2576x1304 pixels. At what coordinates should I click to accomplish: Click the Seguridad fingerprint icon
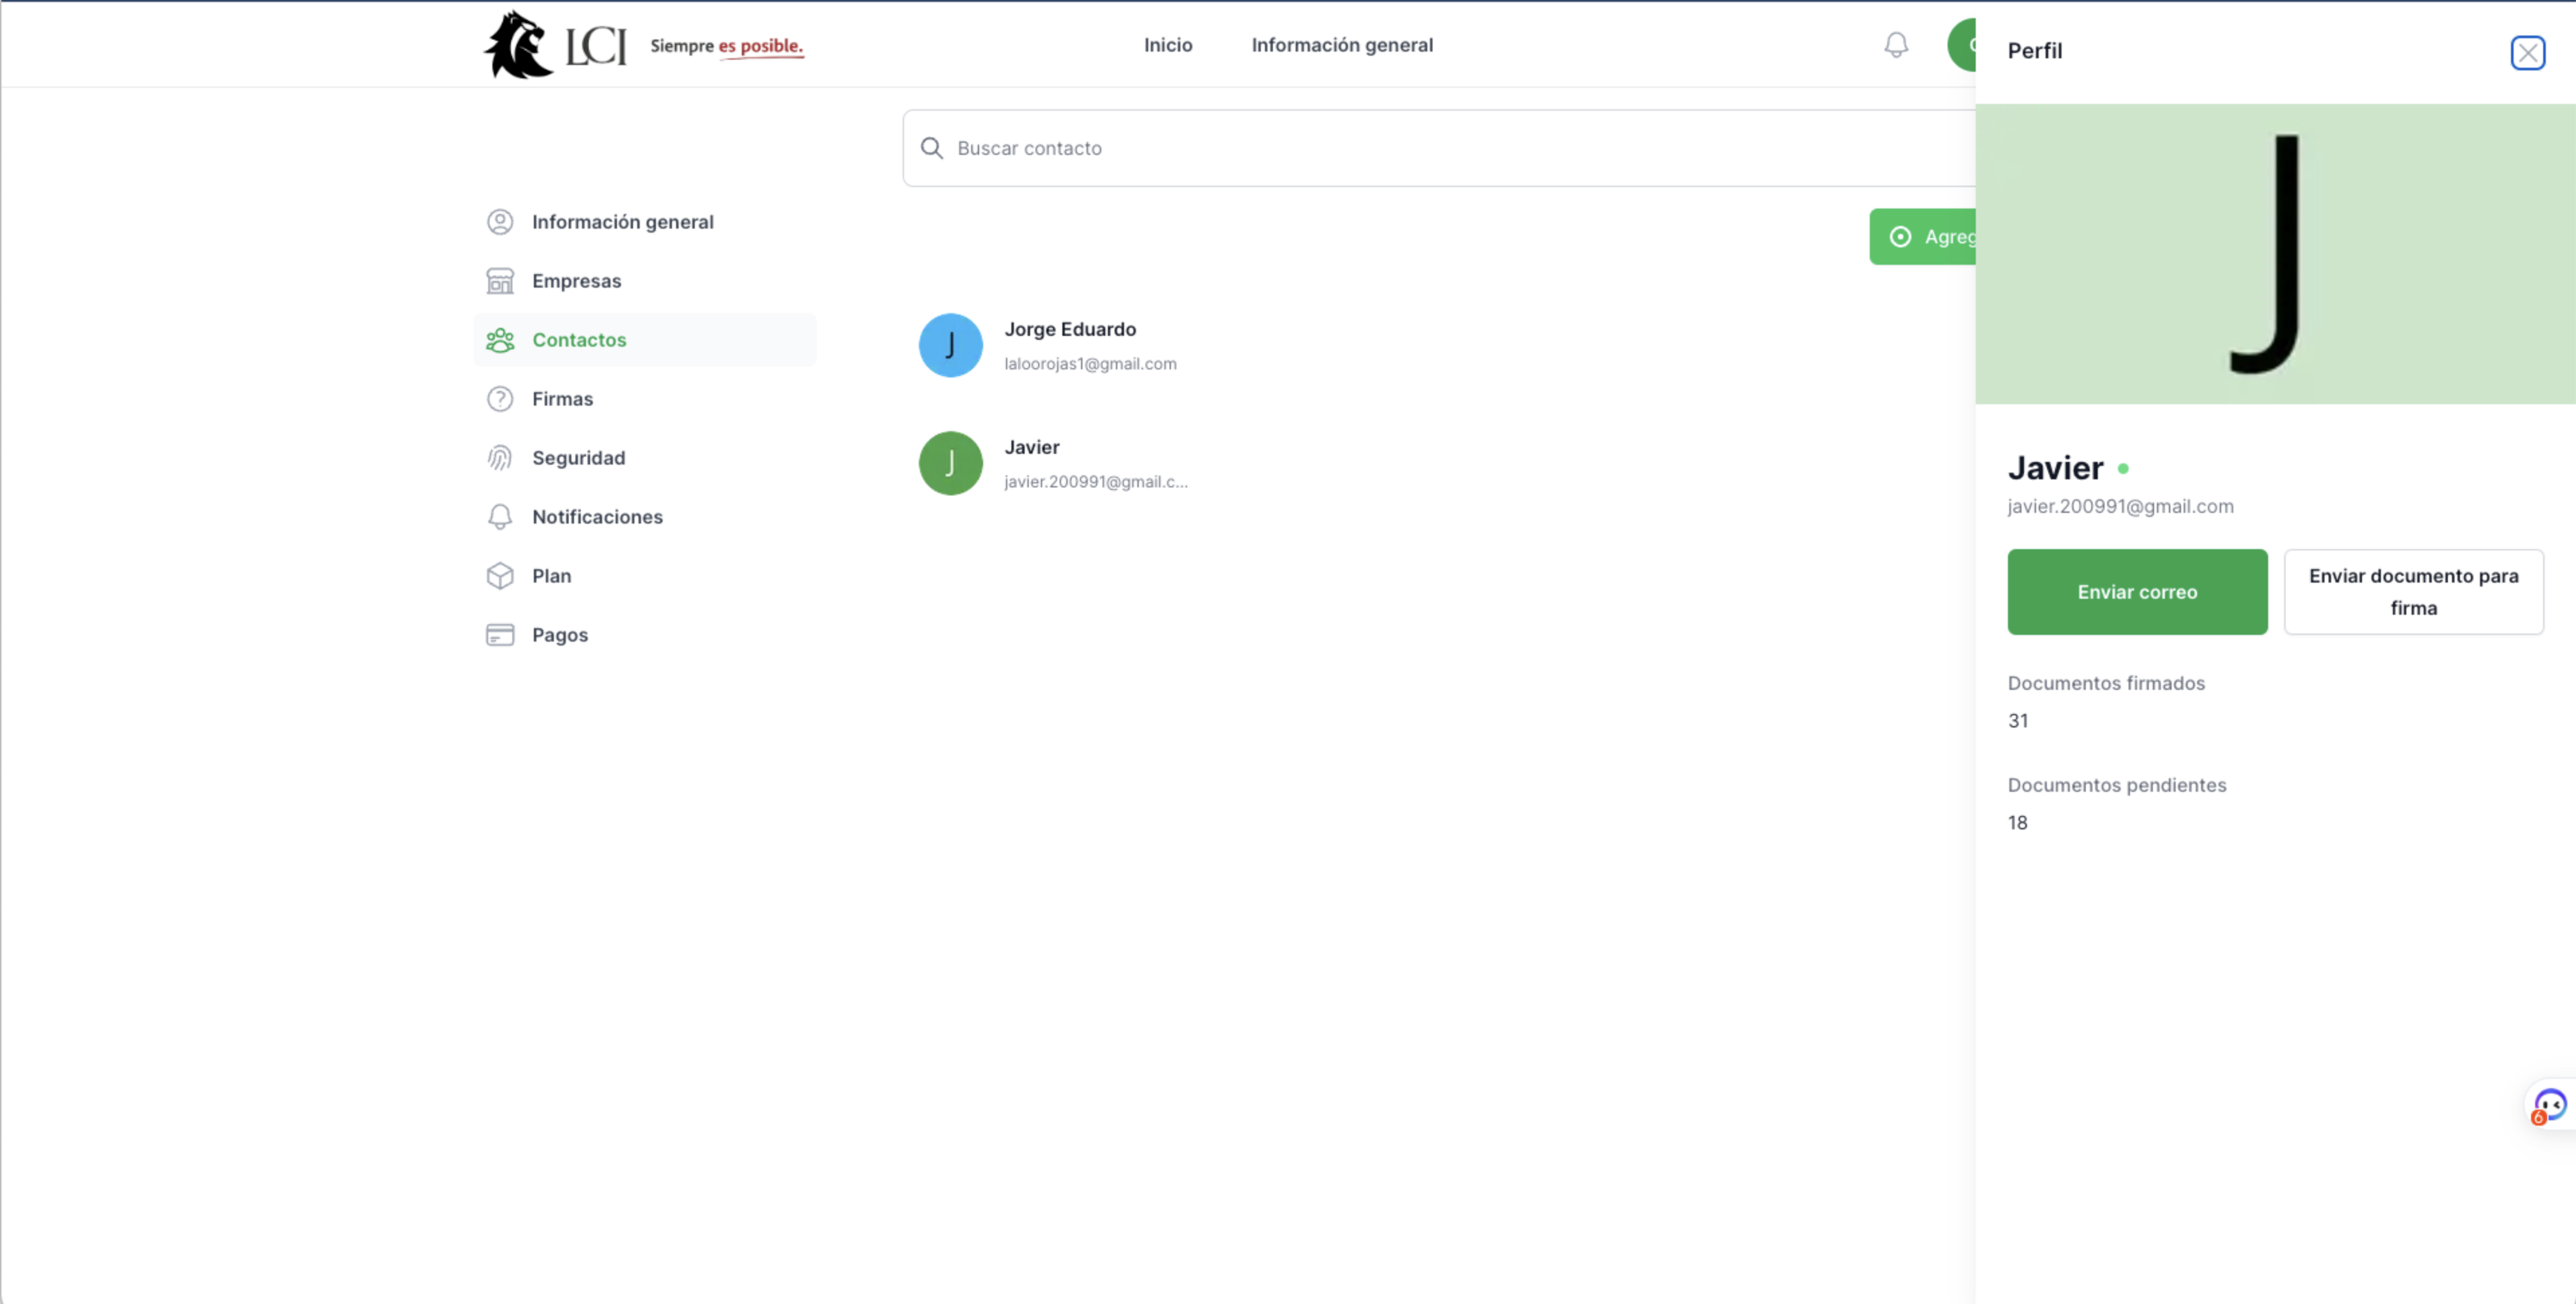pos(500,458)
